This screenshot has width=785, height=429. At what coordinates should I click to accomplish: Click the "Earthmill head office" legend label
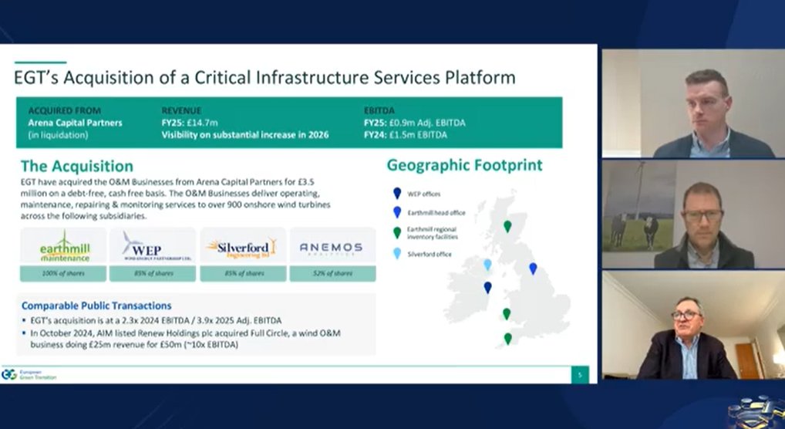[436, 213]
